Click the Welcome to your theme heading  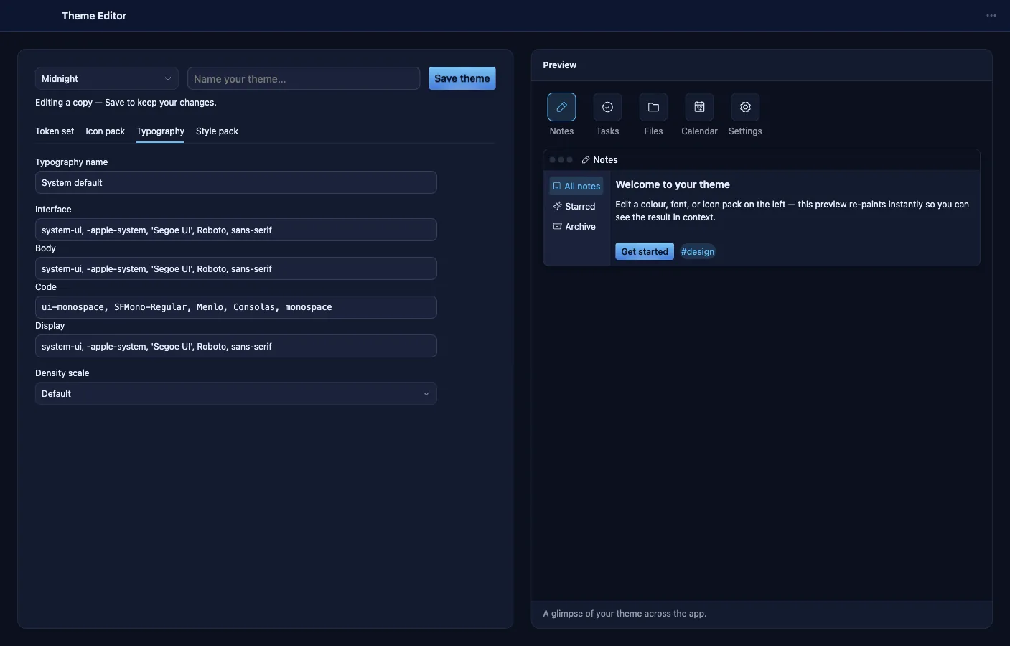click(673, 184)
